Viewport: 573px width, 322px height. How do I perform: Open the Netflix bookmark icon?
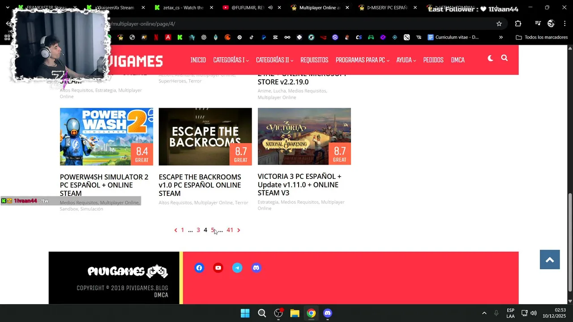[156, 38]
